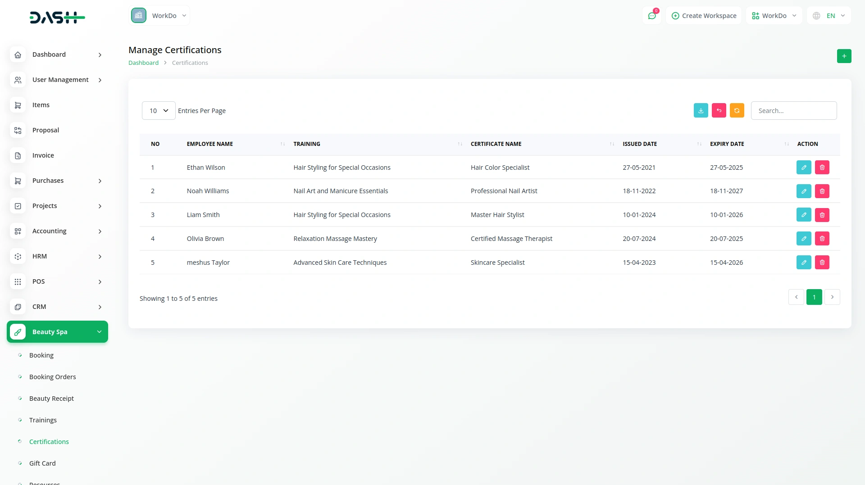Open the chat messages notification icon
865x485 pixels.
pos(651,16)
